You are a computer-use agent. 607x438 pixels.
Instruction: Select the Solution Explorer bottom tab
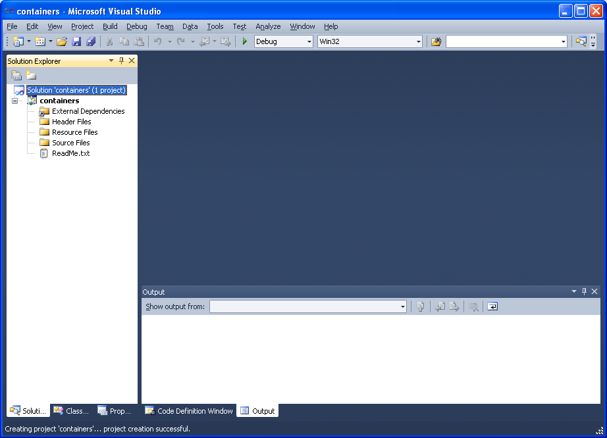coord(28,411)
